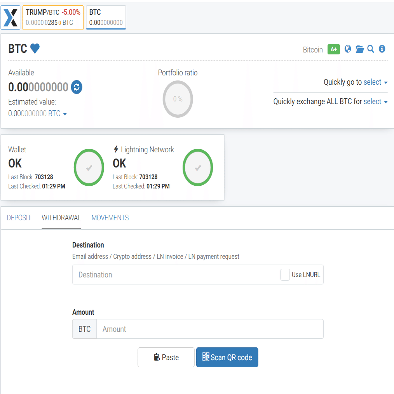This screenshot has height=394, width=394.
Task: Open the MOVEMENTS tab
Action: point(110,218)
